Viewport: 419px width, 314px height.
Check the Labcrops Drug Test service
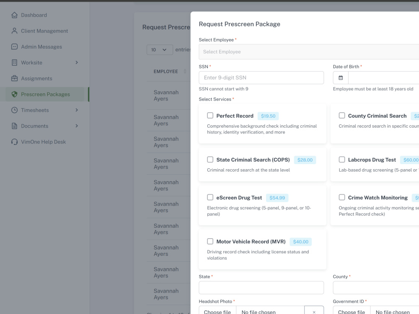click(x=342, y=160)
